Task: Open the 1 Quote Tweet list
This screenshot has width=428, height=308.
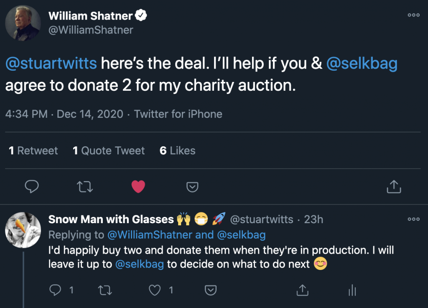Action: 109,151
